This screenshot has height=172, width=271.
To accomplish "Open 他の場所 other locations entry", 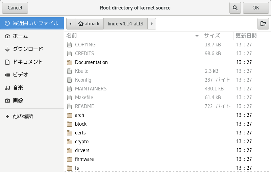I will [32, 116].
